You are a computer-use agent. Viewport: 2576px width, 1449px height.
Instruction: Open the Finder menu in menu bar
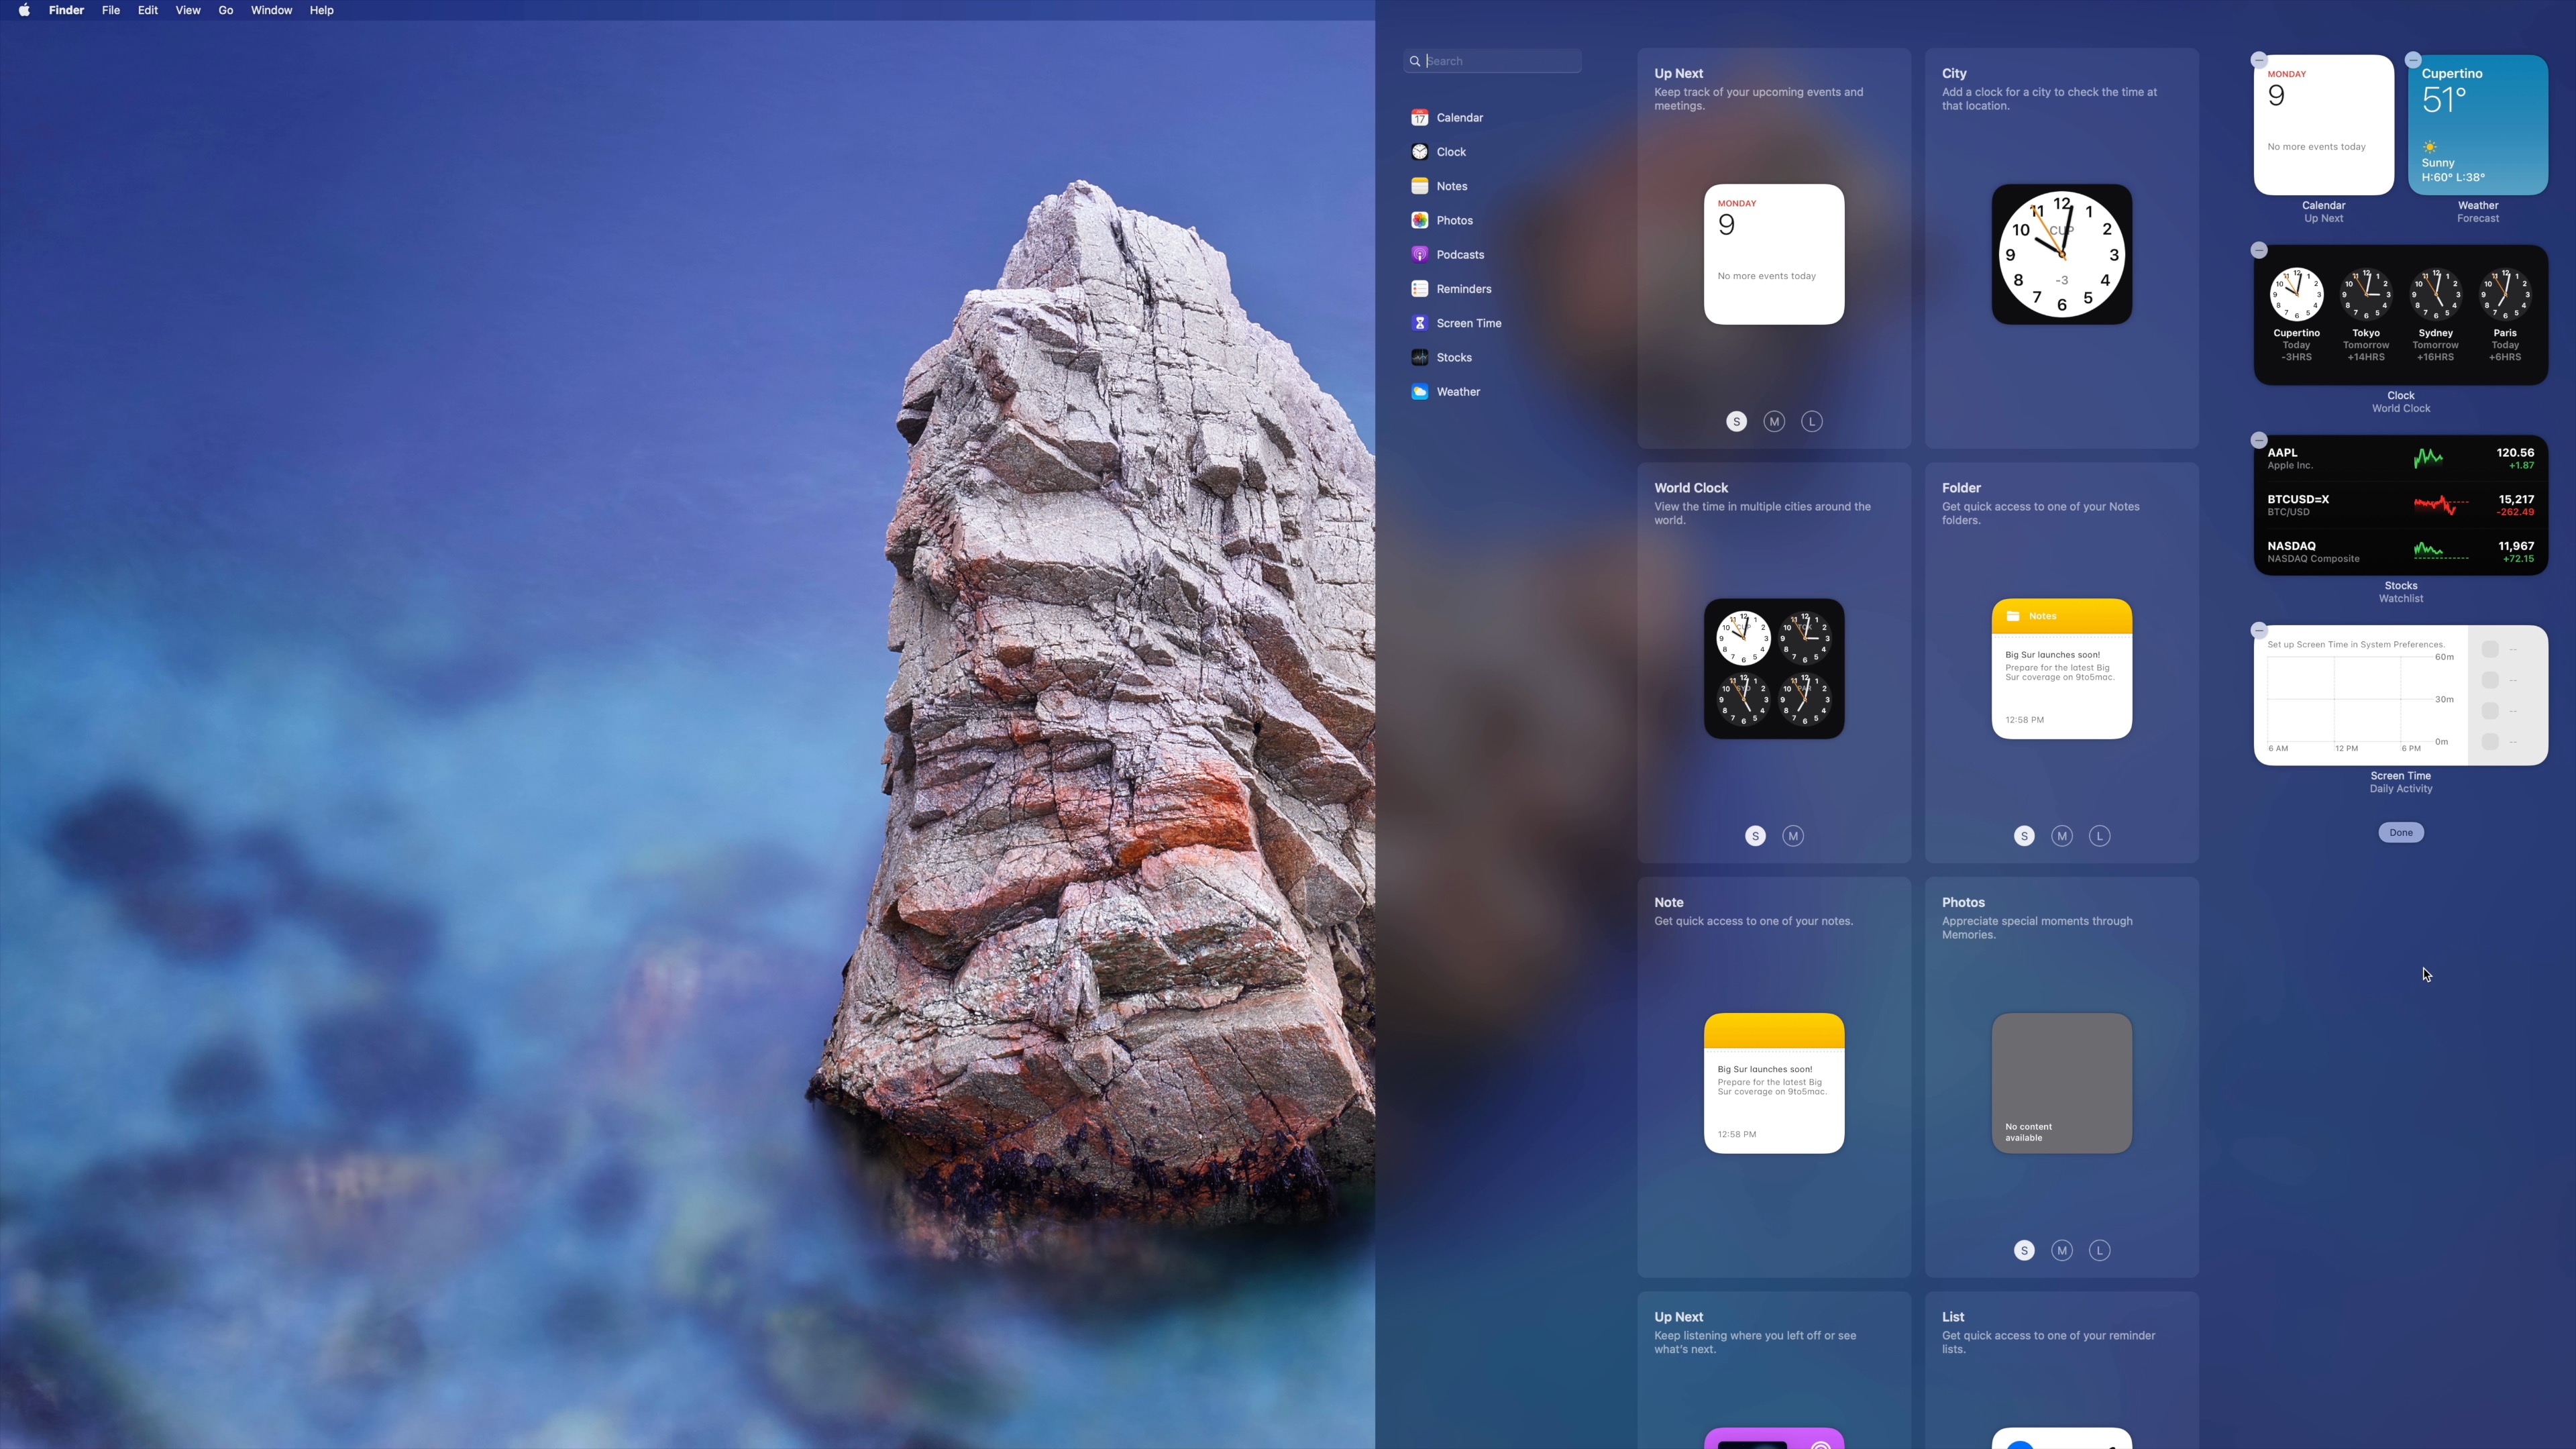coord(66,10)
